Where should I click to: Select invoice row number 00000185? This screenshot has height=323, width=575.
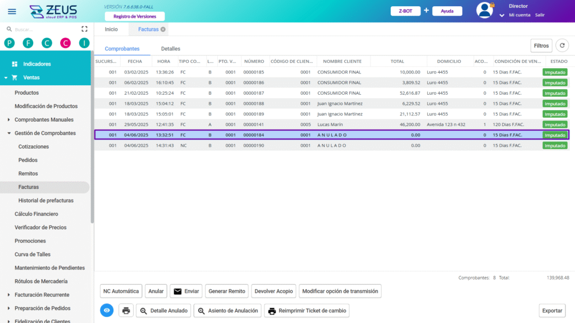pyautogui.click(x=331, y=72)
